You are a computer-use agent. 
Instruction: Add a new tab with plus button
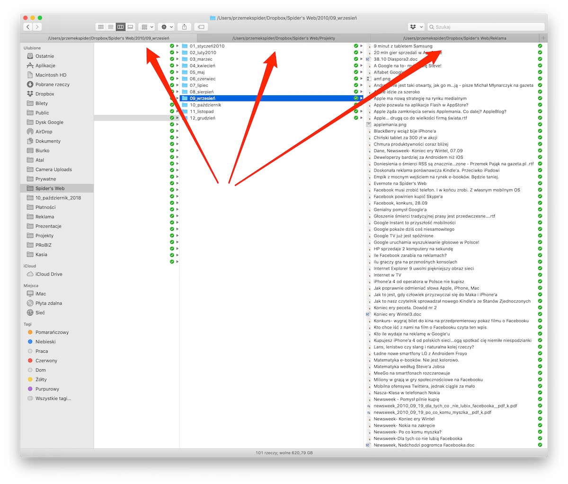point(543,38)
